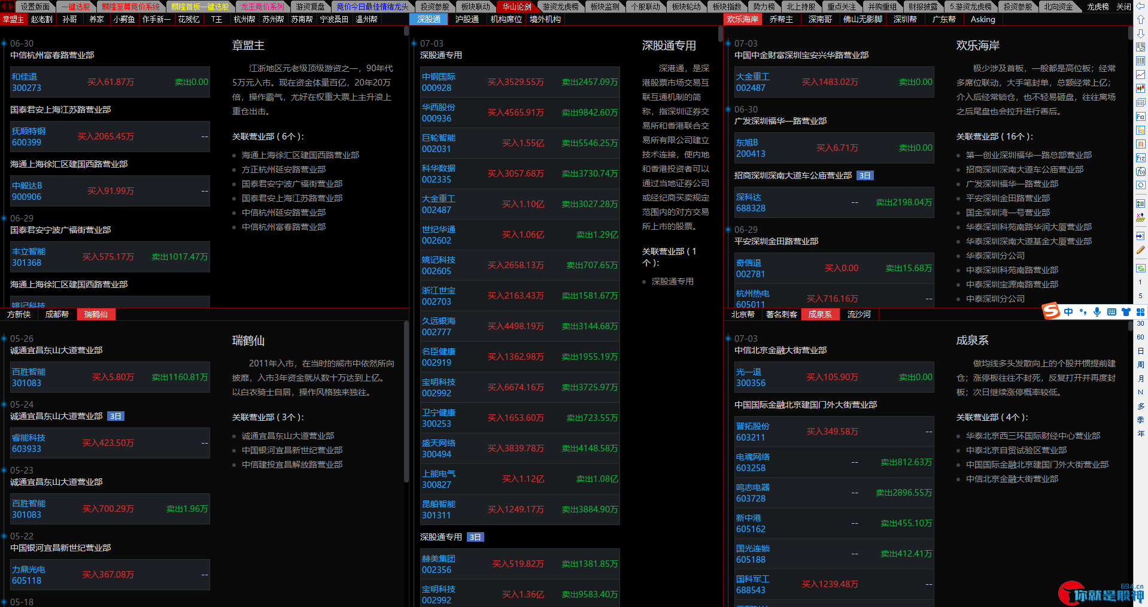Click 关闭 at the top right
Screen dimensions: 1148x607
(1123, 7)
